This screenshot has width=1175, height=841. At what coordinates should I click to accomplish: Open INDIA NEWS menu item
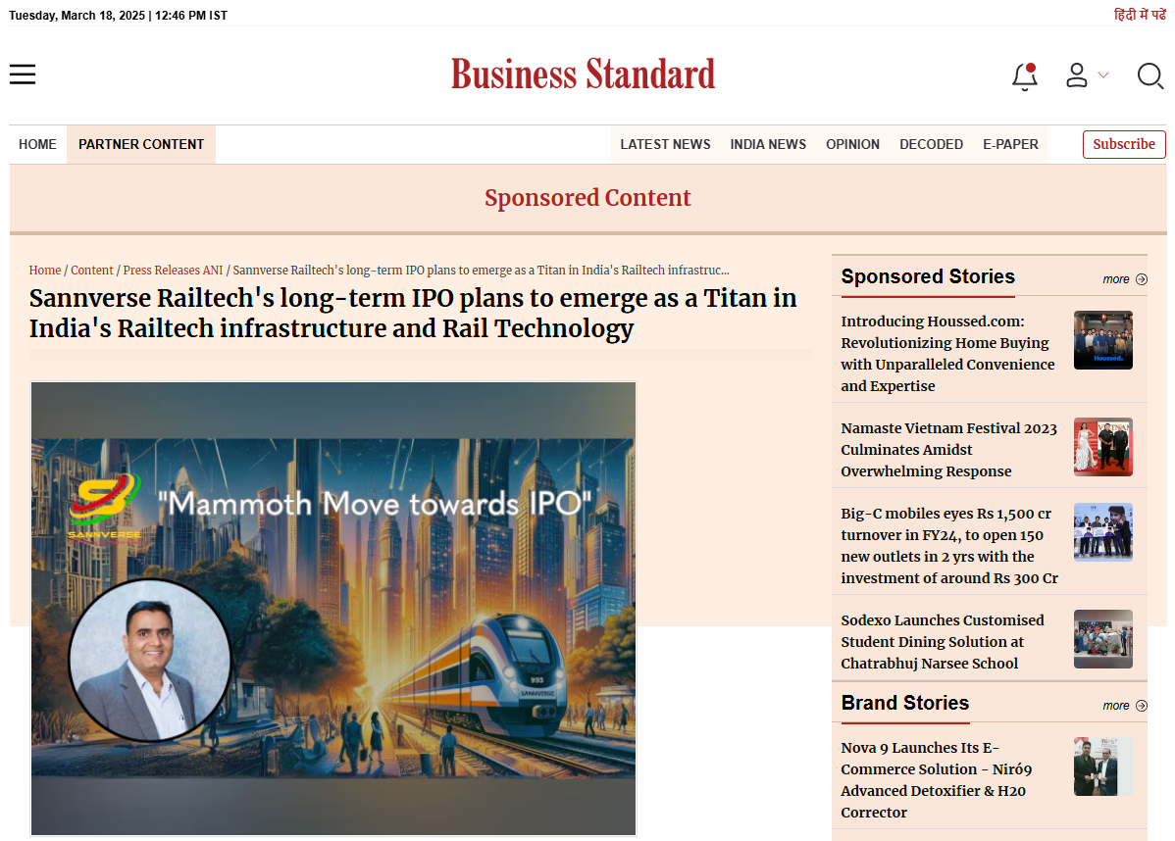tap(768, 144)
